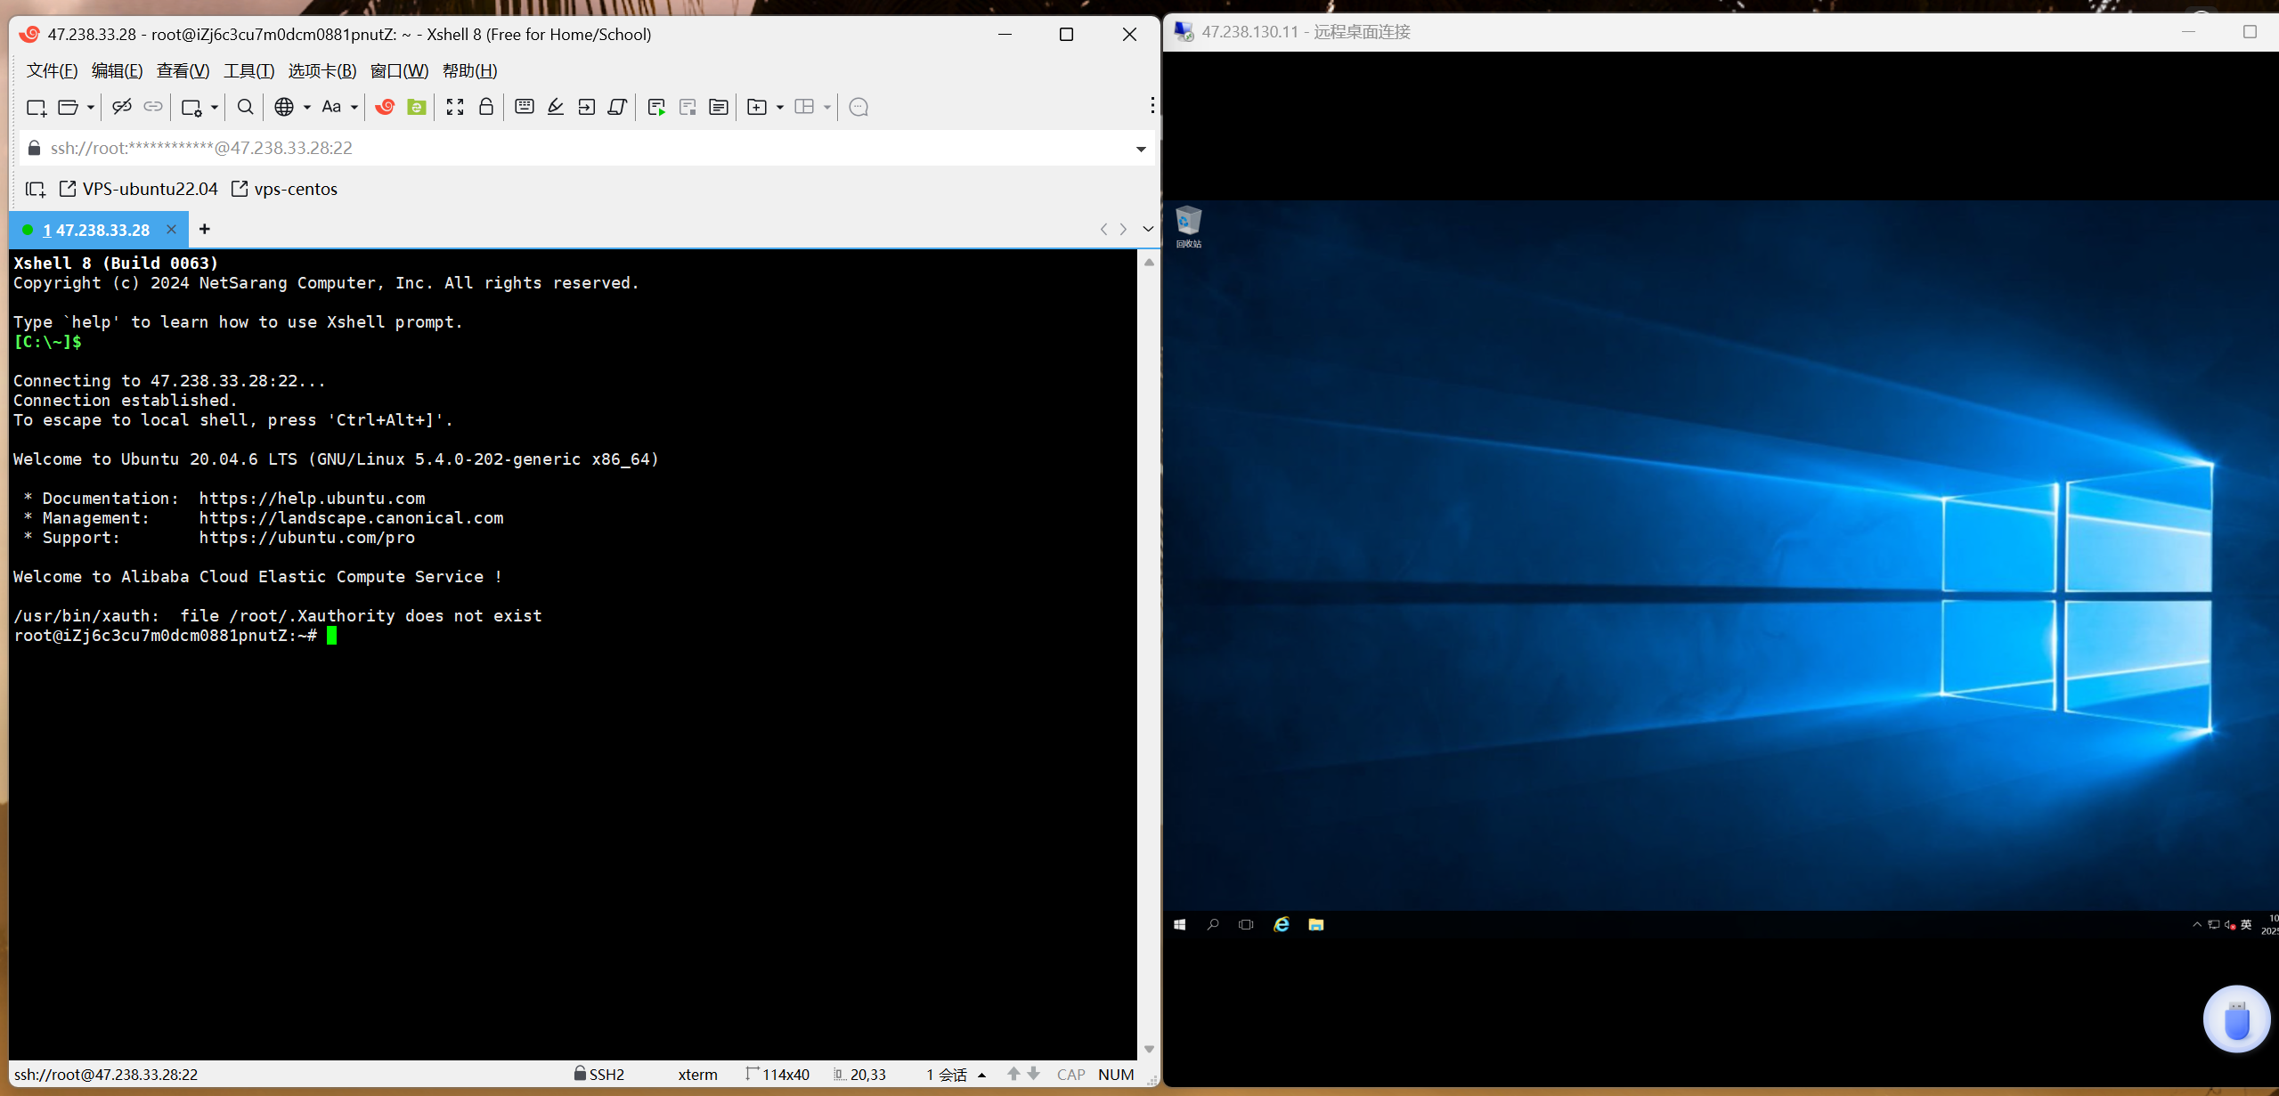The image size is (2279, 1096).
Task: Click the New Session toolbar icon
Action: pyautogui.click(x=36, y=107)
